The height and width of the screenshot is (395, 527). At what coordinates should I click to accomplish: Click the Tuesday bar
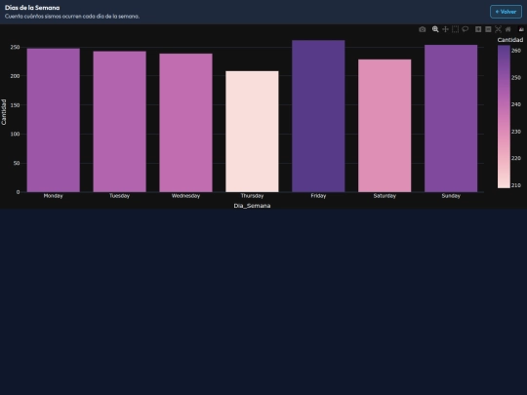coord(120,122)
